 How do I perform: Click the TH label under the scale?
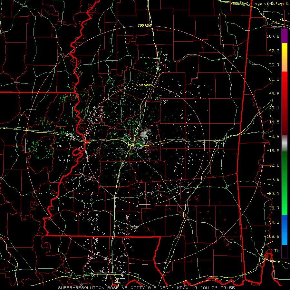(277, 251)
